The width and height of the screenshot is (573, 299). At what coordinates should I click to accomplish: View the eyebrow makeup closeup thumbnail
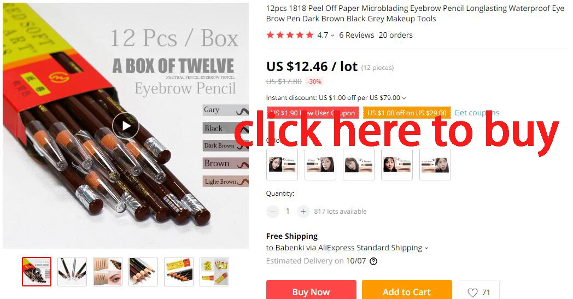click(108, 272)
